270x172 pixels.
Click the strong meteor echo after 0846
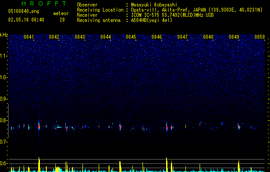(x=167, y=127)
